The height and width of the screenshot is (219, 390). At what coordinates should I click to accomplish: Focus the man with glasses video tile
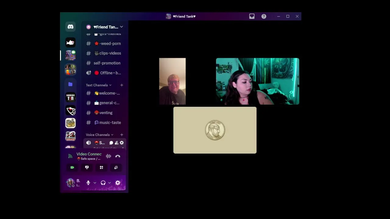coord(172,81)
